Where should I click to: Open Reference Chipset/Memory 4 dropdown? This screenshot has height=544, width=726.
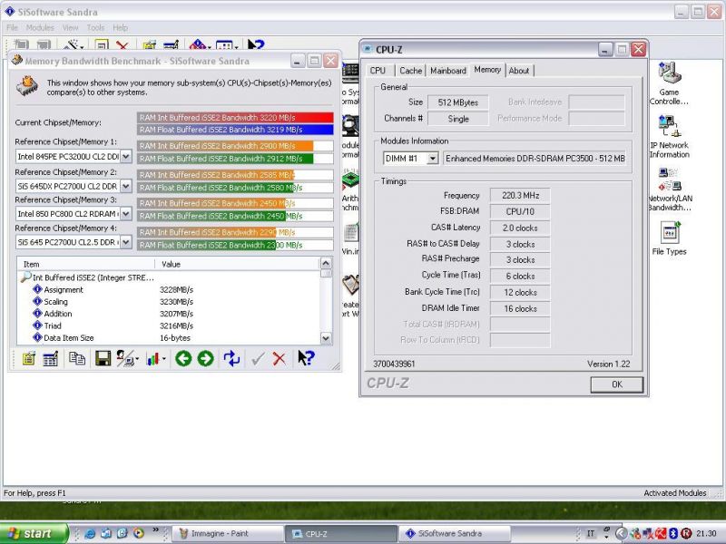point(126,242)
